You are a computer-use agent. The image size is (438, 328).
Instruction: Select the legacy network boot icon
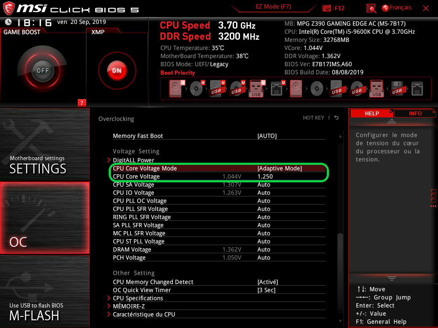417,89
